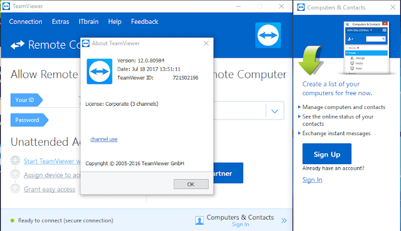Click the TeamViewer logo in About dialog

pos(100,71)
